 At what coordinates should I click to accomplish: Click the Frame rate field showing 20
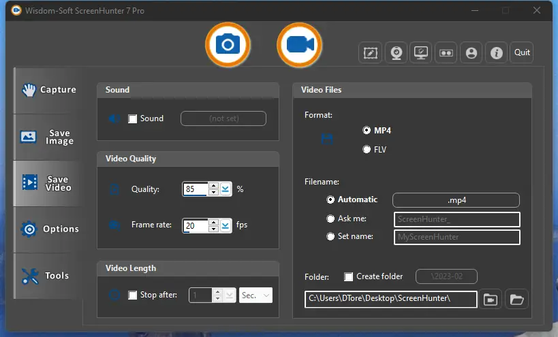click(195, 225)
